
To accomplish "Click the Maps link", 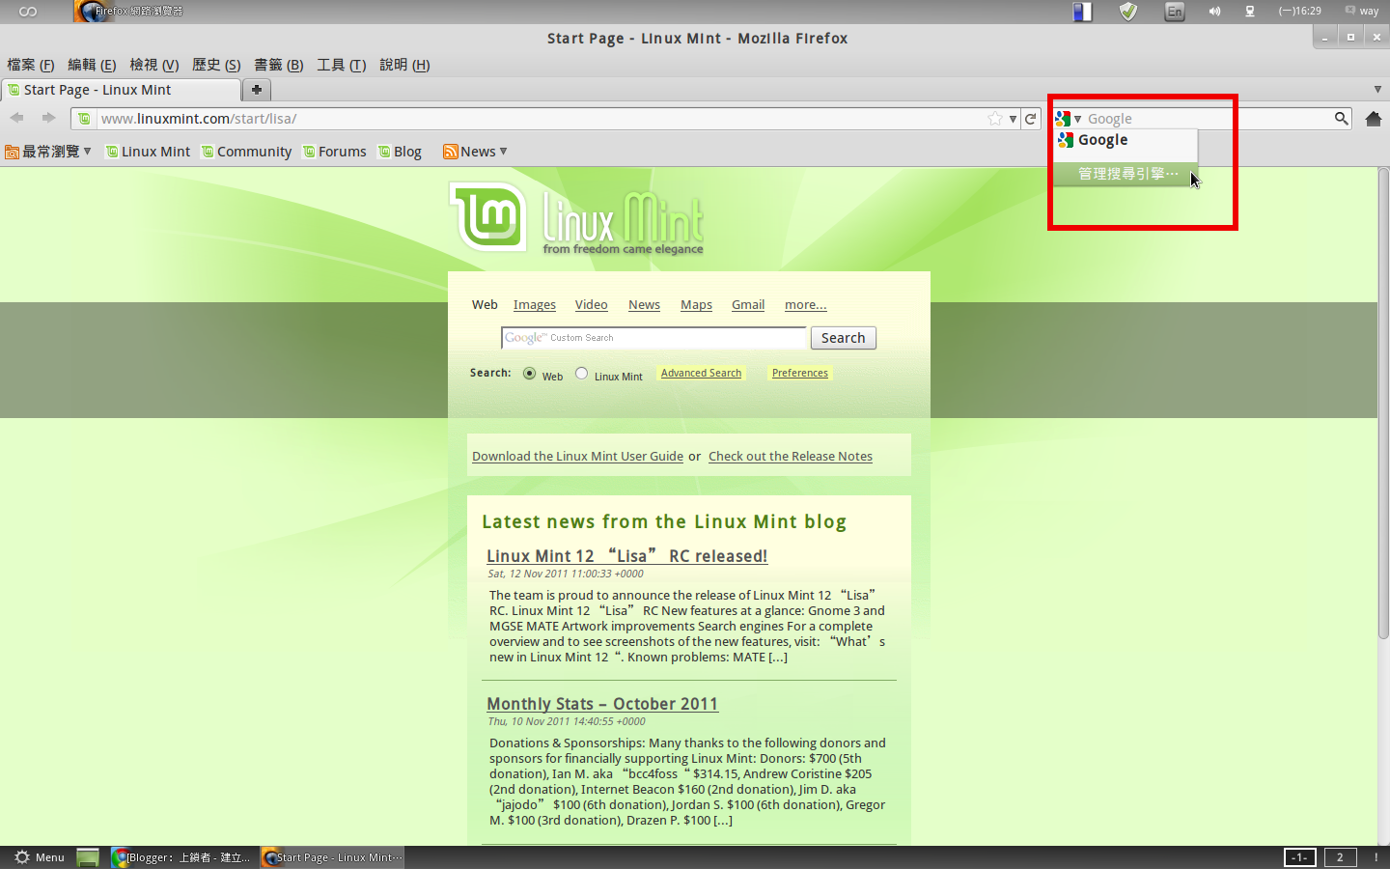I will click(696, 304).
